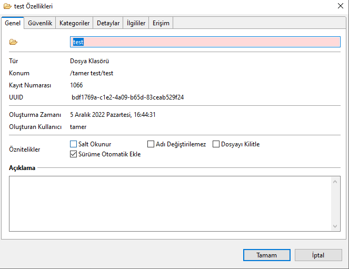Tick the Dosyayı Kilitle checkbox
The height and width of the screenshot is (269, 349).
pos(216,144)
